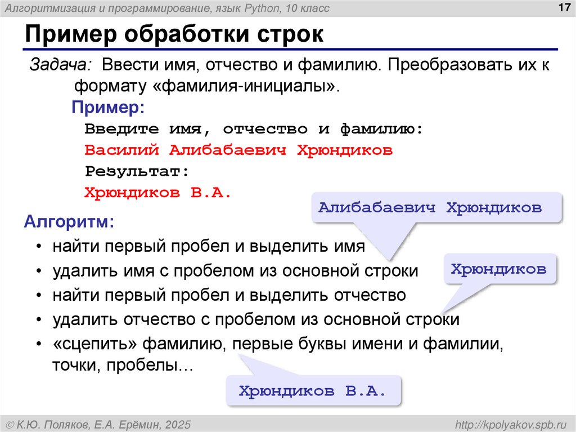Click the word «Задача:» in italics
Screen dimensions: 576x432
[x=53, y=65]
